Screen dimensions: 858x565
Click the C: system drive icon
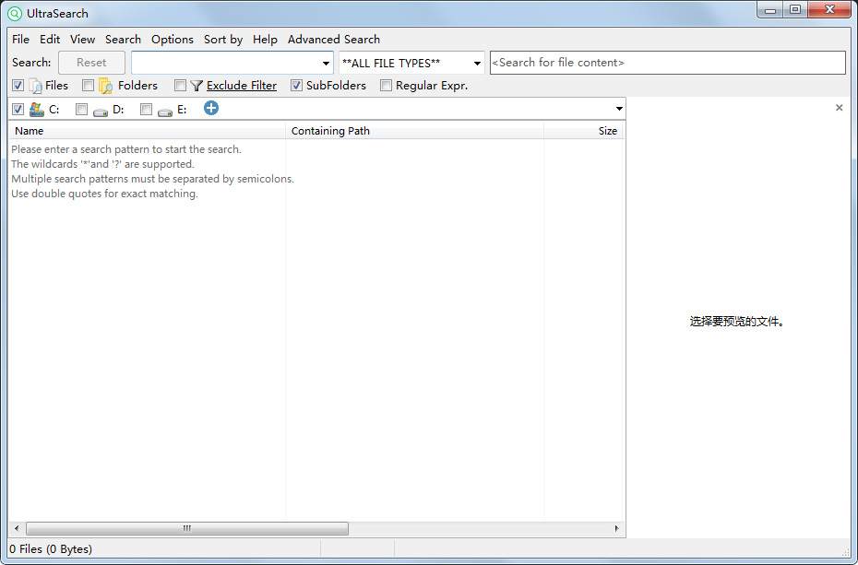click(x=37, y=110)
